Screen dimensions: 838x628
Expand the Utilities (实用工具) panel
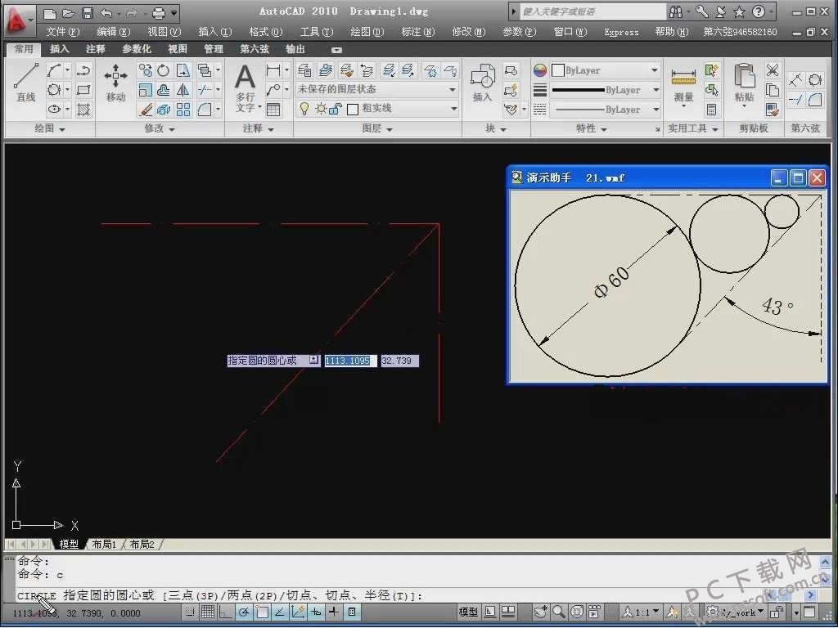point(693,128)
